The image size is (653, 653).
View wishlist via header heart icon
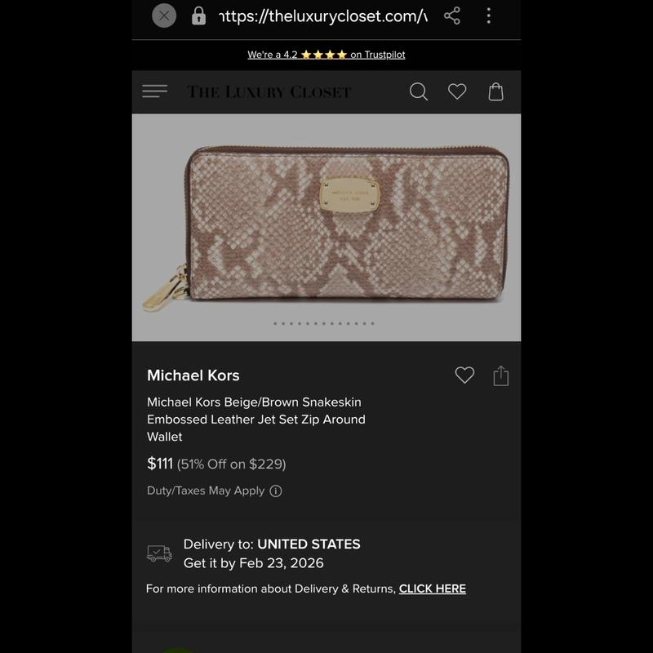[457, 91]
